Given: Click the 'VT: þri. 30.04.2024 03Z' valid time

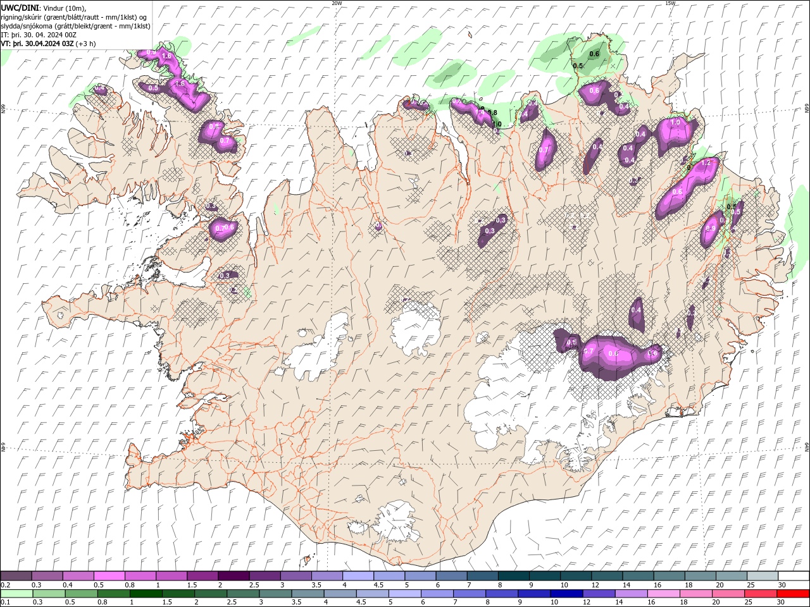Looking at the screenshot, I should click(x=37, y=44).
